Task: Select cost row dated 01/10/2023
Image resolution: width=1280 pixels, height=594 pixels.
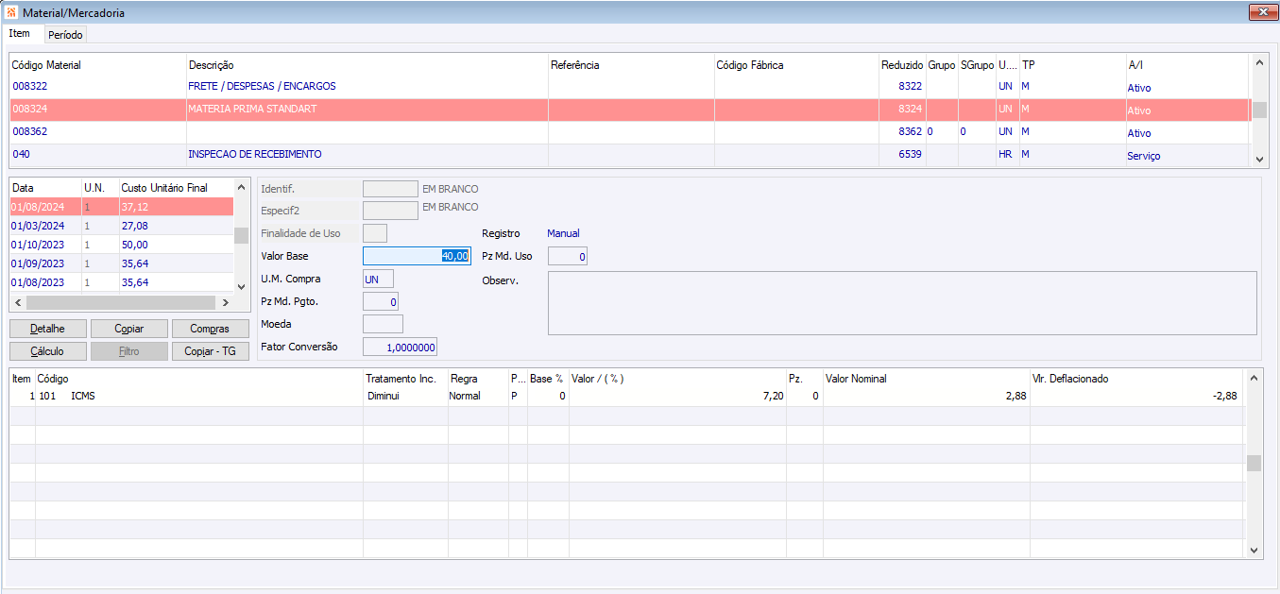Action: tap(121, 245)
